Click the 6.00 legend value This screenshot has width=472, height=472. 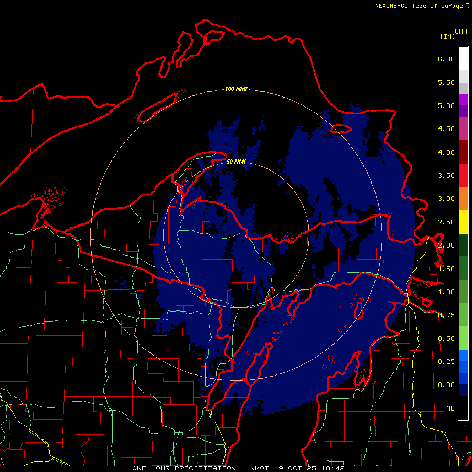tap(446, 59)
